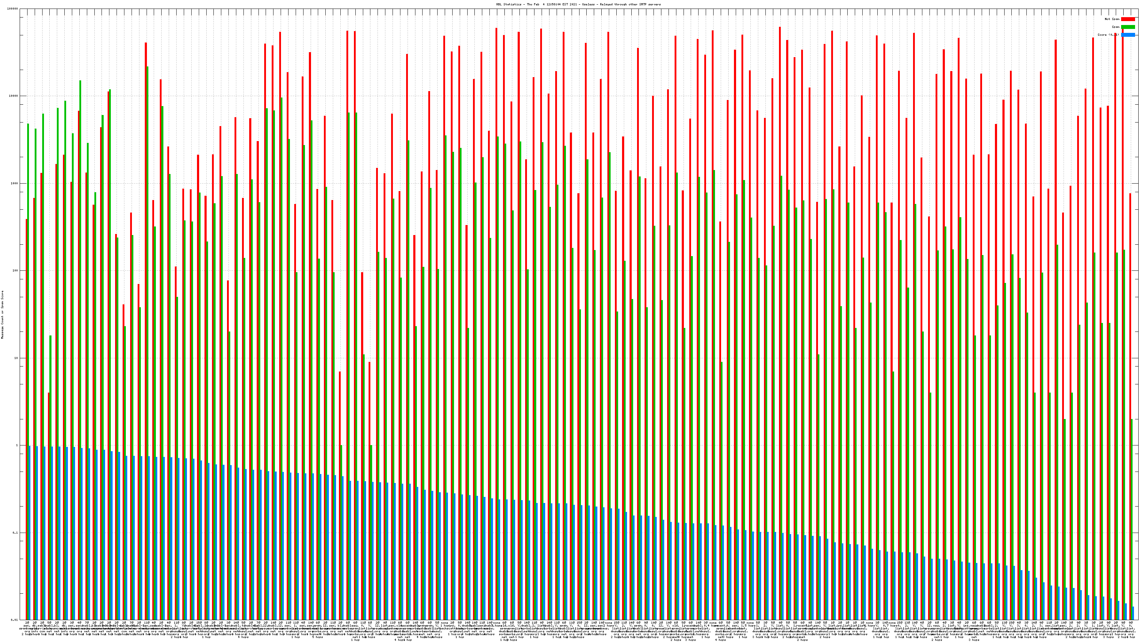Click the rightmost blue score bar

pos(1133,613)
